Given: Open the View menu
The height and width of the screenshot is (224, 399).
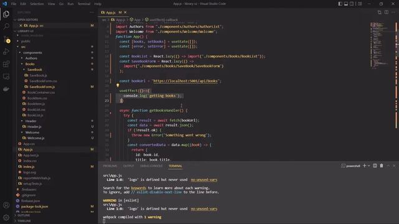Looking at the screenshot, I should [x=51, y=4].
